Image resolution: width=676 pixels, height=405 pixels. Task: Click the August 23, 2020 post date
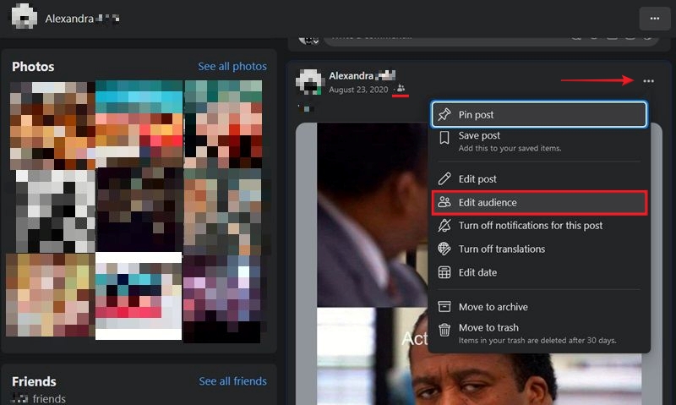click(x=358, y=90)
